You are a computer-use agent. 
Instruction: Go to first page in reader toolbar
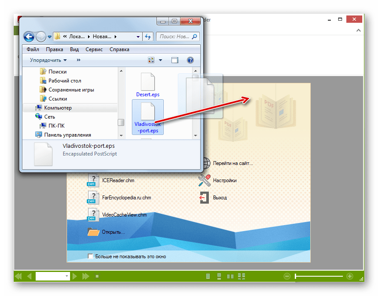[18, 276]
